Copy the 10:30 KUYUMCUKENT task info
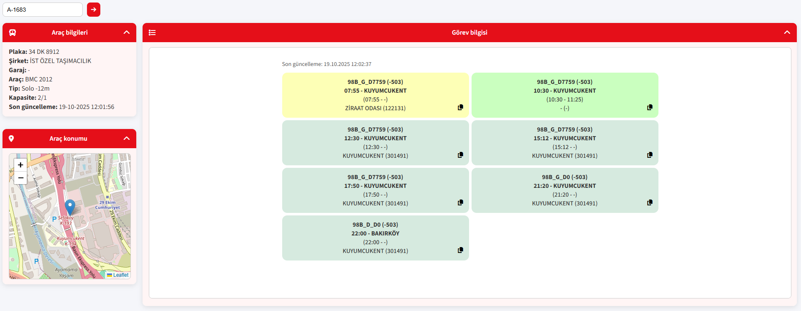The image size is (801, 311). coord(650,107)
